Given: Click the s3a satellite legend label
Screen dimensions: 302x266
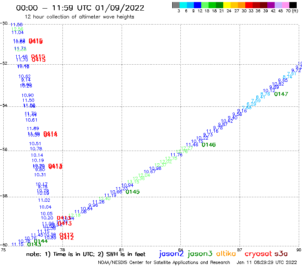Looking at the screenshot, I should pyautogui.click(x=281, y=254).
